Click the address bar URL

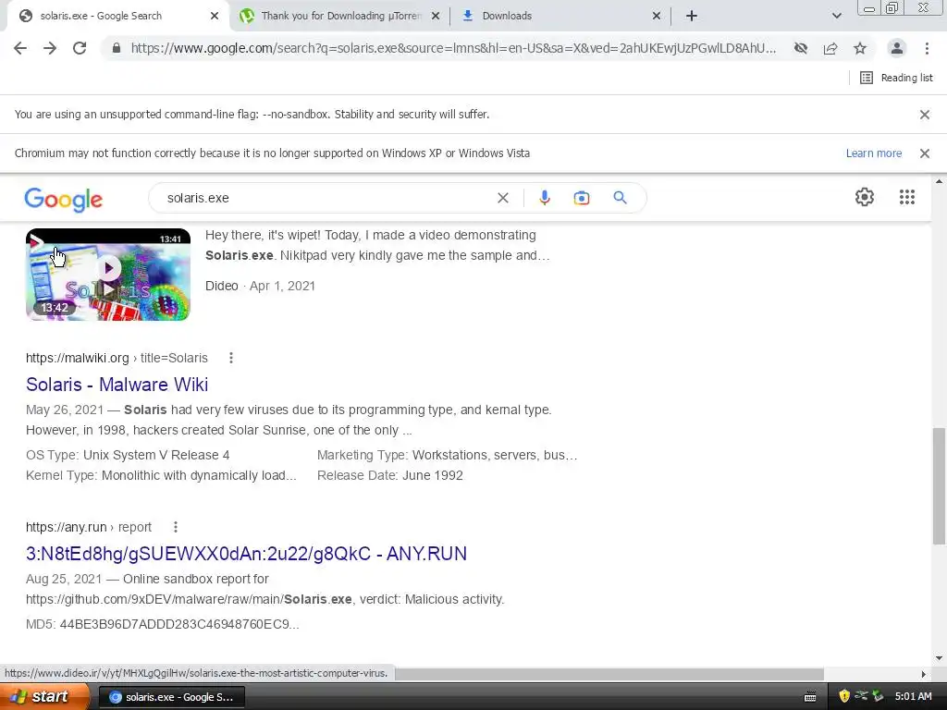click(453, 48)
